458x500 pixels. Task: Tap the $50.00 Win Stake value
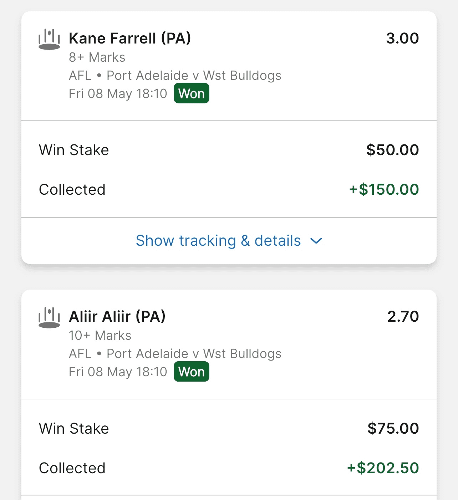point(392,150)
